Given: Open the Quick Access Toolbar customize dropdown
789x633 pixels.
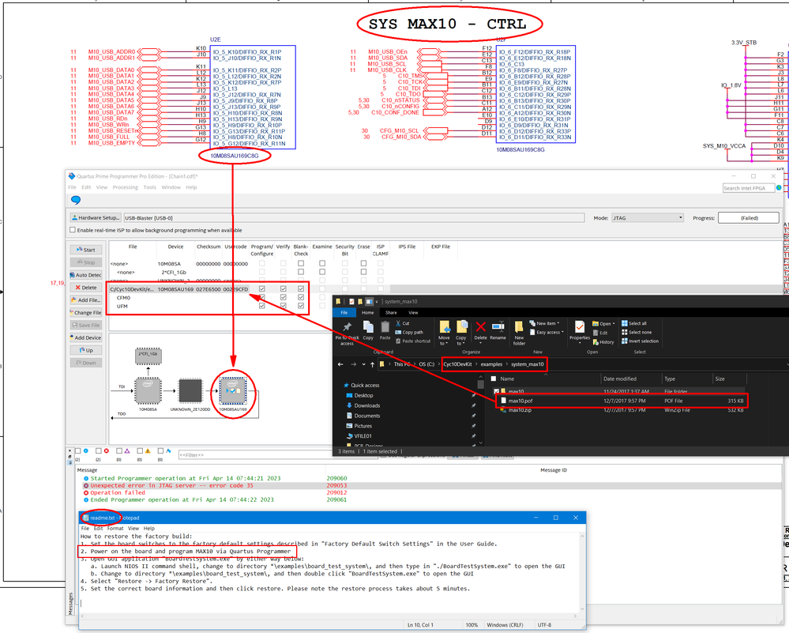Looking at the screenshot, I should [377, 302].
